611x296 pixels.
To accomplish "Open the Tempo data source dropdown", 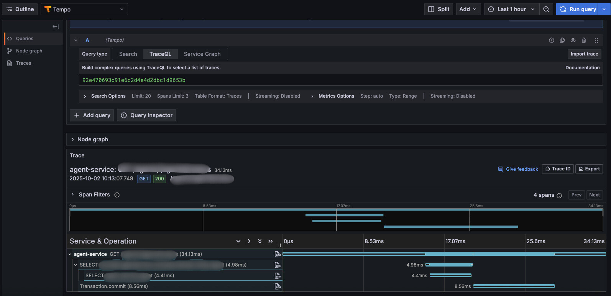I will [84, 9].
